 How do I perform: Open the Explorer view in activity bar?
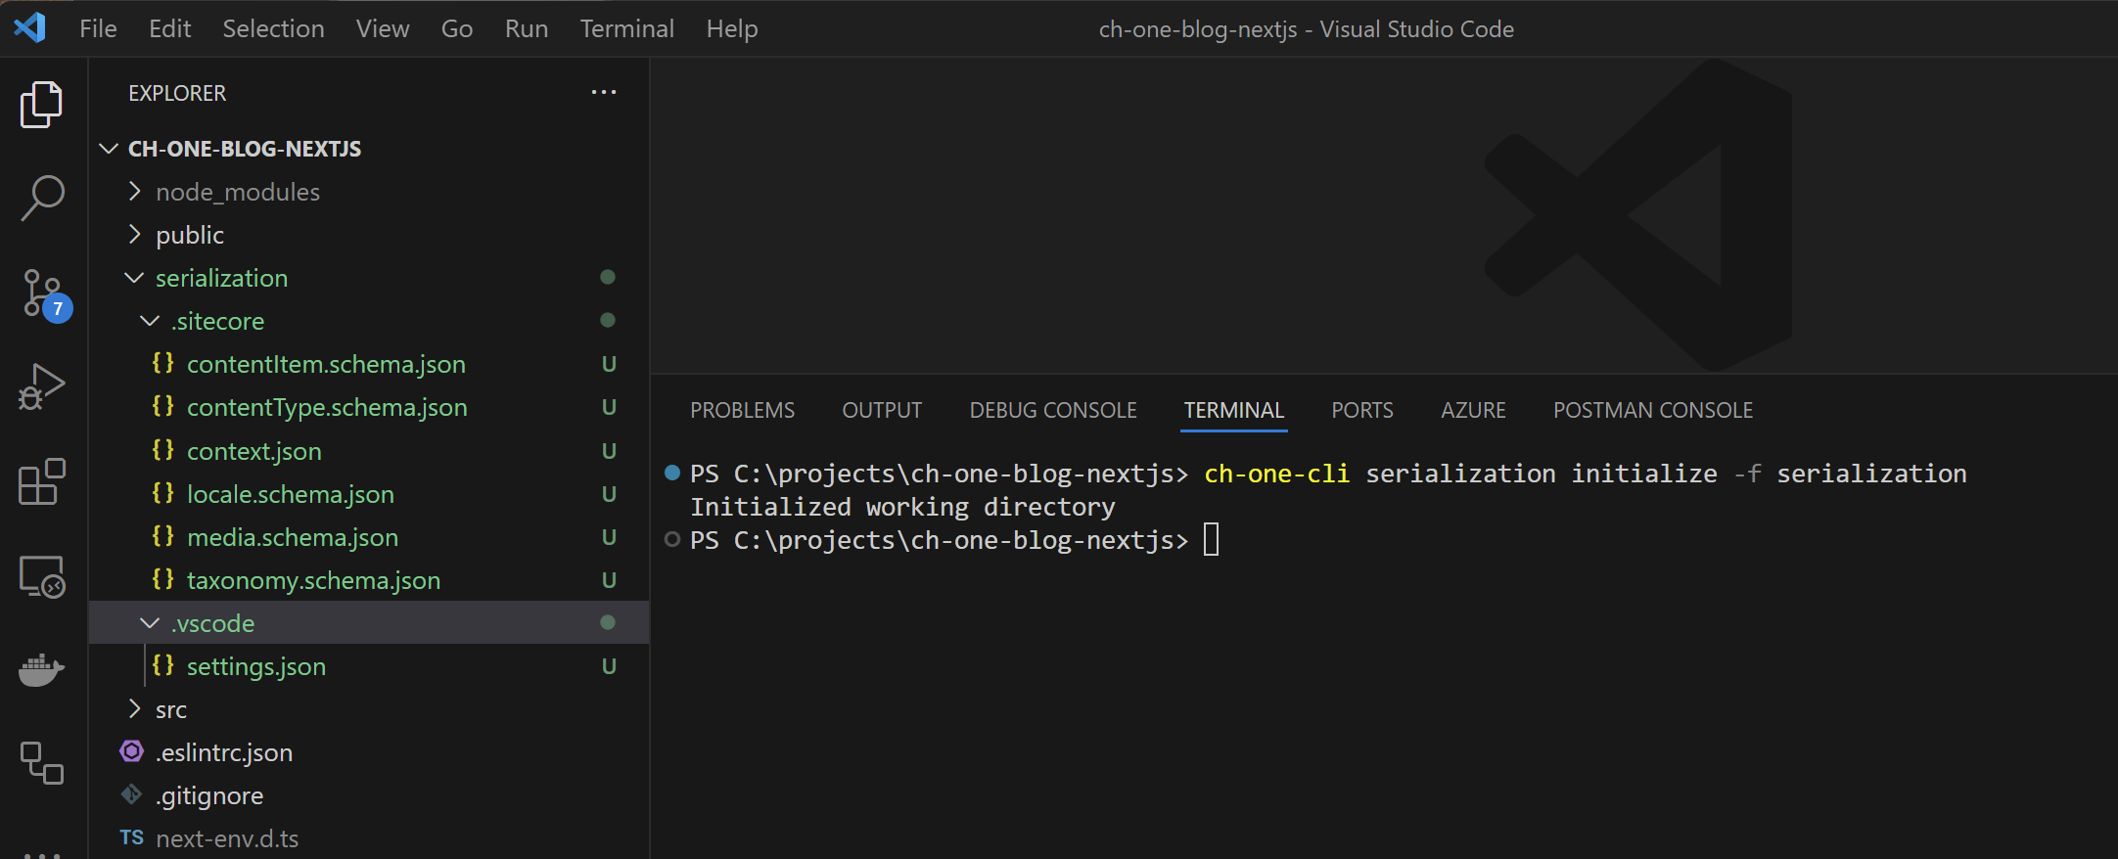41,104
